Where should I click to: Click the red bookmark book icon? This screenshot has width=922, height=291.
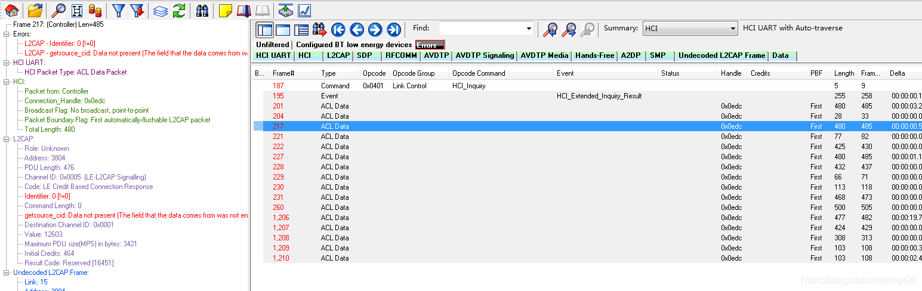click(x=243, y=10)
